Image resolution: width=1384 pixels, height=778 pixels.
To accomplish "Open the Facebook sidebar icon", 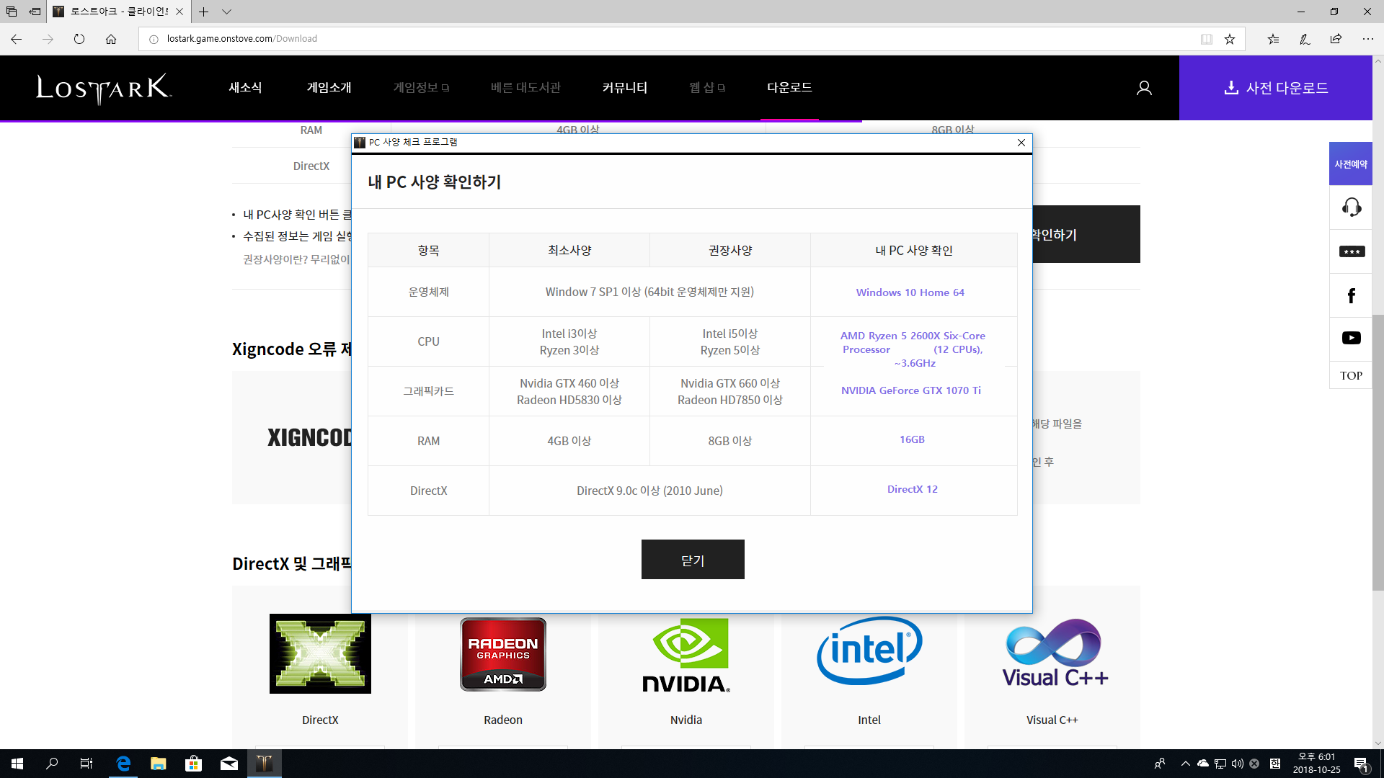I will (x=1351, y=295).
